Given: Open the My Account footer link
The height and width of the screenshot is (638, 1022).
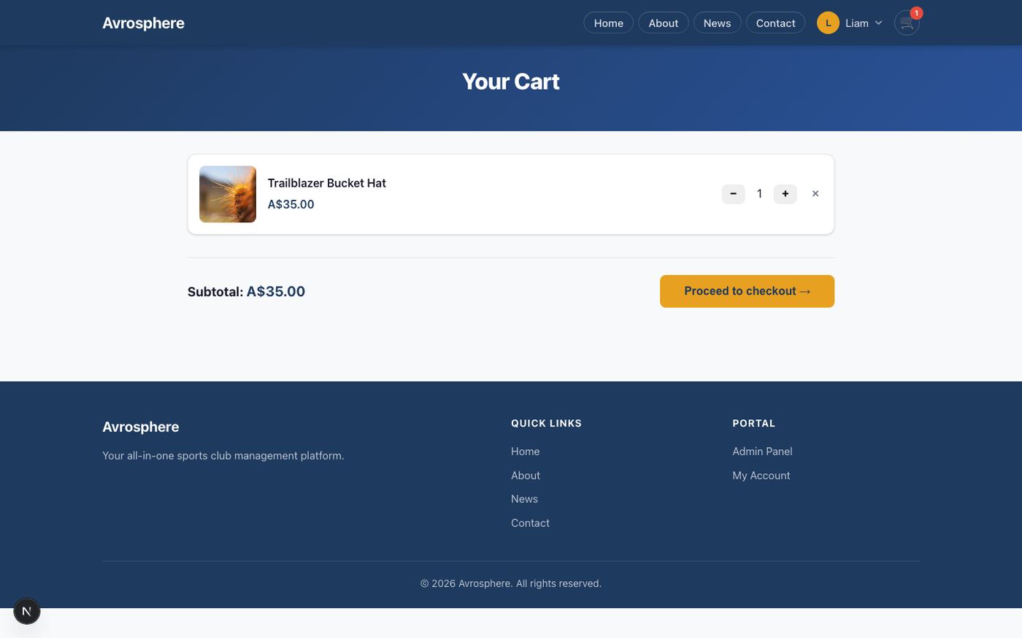Looking at the screenshot, I should point(761,475).
